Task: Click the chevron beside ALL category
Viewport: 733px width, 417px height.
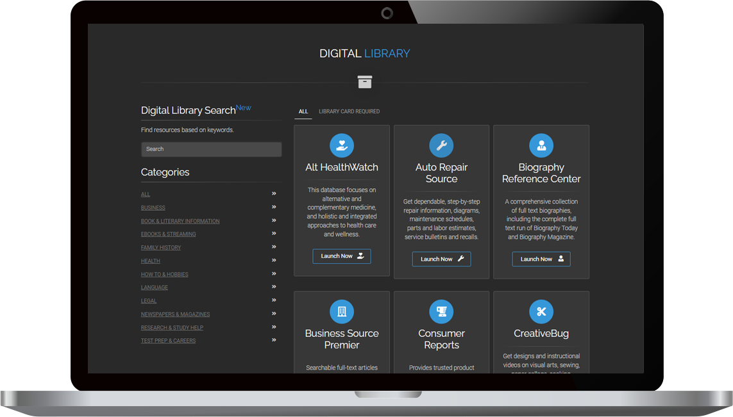Action: [x=274, y=193]
